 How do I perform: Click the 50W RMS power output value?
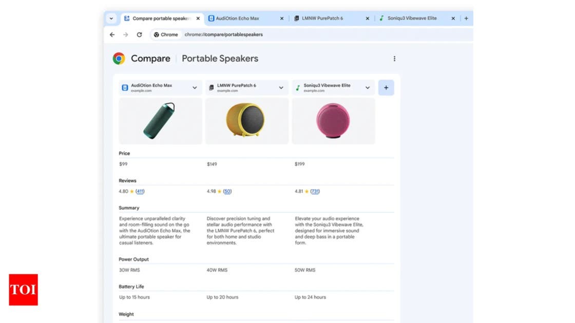305,270
